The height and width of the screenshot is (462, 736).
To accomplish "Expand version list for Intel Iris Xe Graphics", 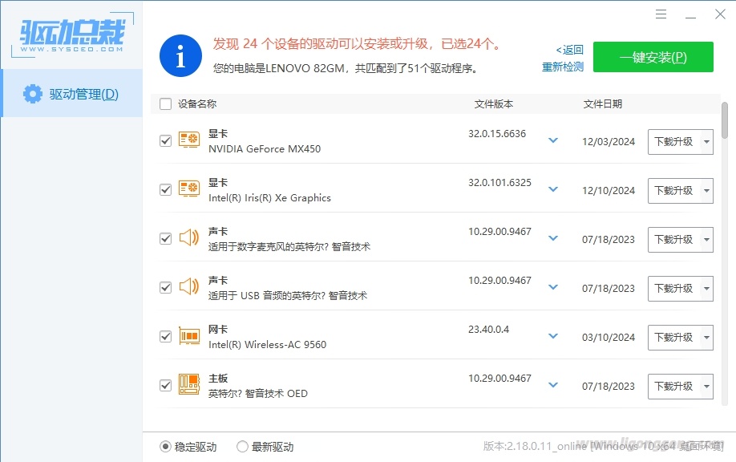I will [x=553, y=189].
